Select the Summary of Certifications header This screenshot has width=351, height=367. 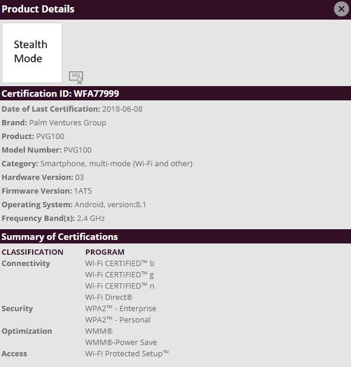(175, 236)
